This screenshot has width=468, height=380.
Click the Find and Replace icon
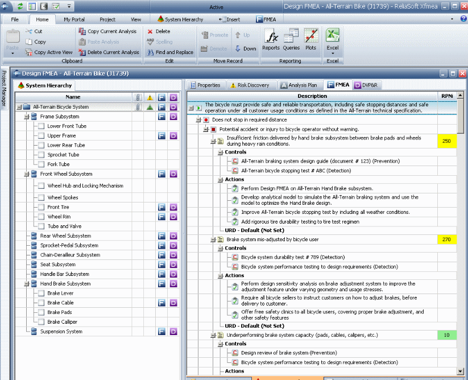coord(150,52)
